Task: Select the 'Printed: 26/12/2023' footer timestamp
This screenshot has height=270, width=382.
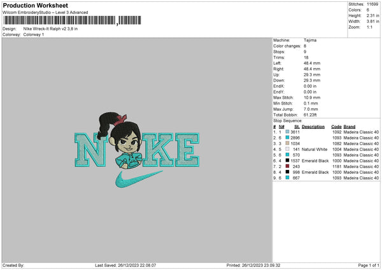Action: [x=253, y=265]
